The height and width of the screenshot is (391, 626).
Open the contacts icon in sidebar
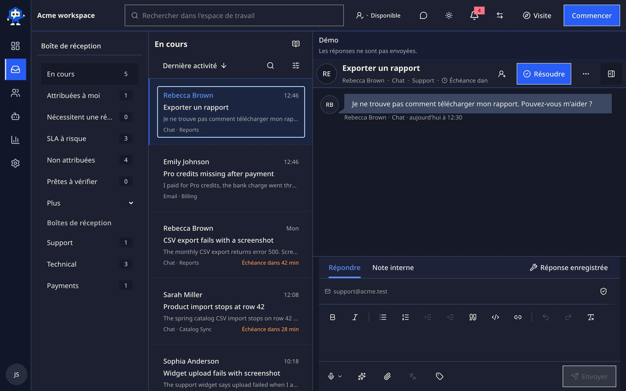point(15,93)
